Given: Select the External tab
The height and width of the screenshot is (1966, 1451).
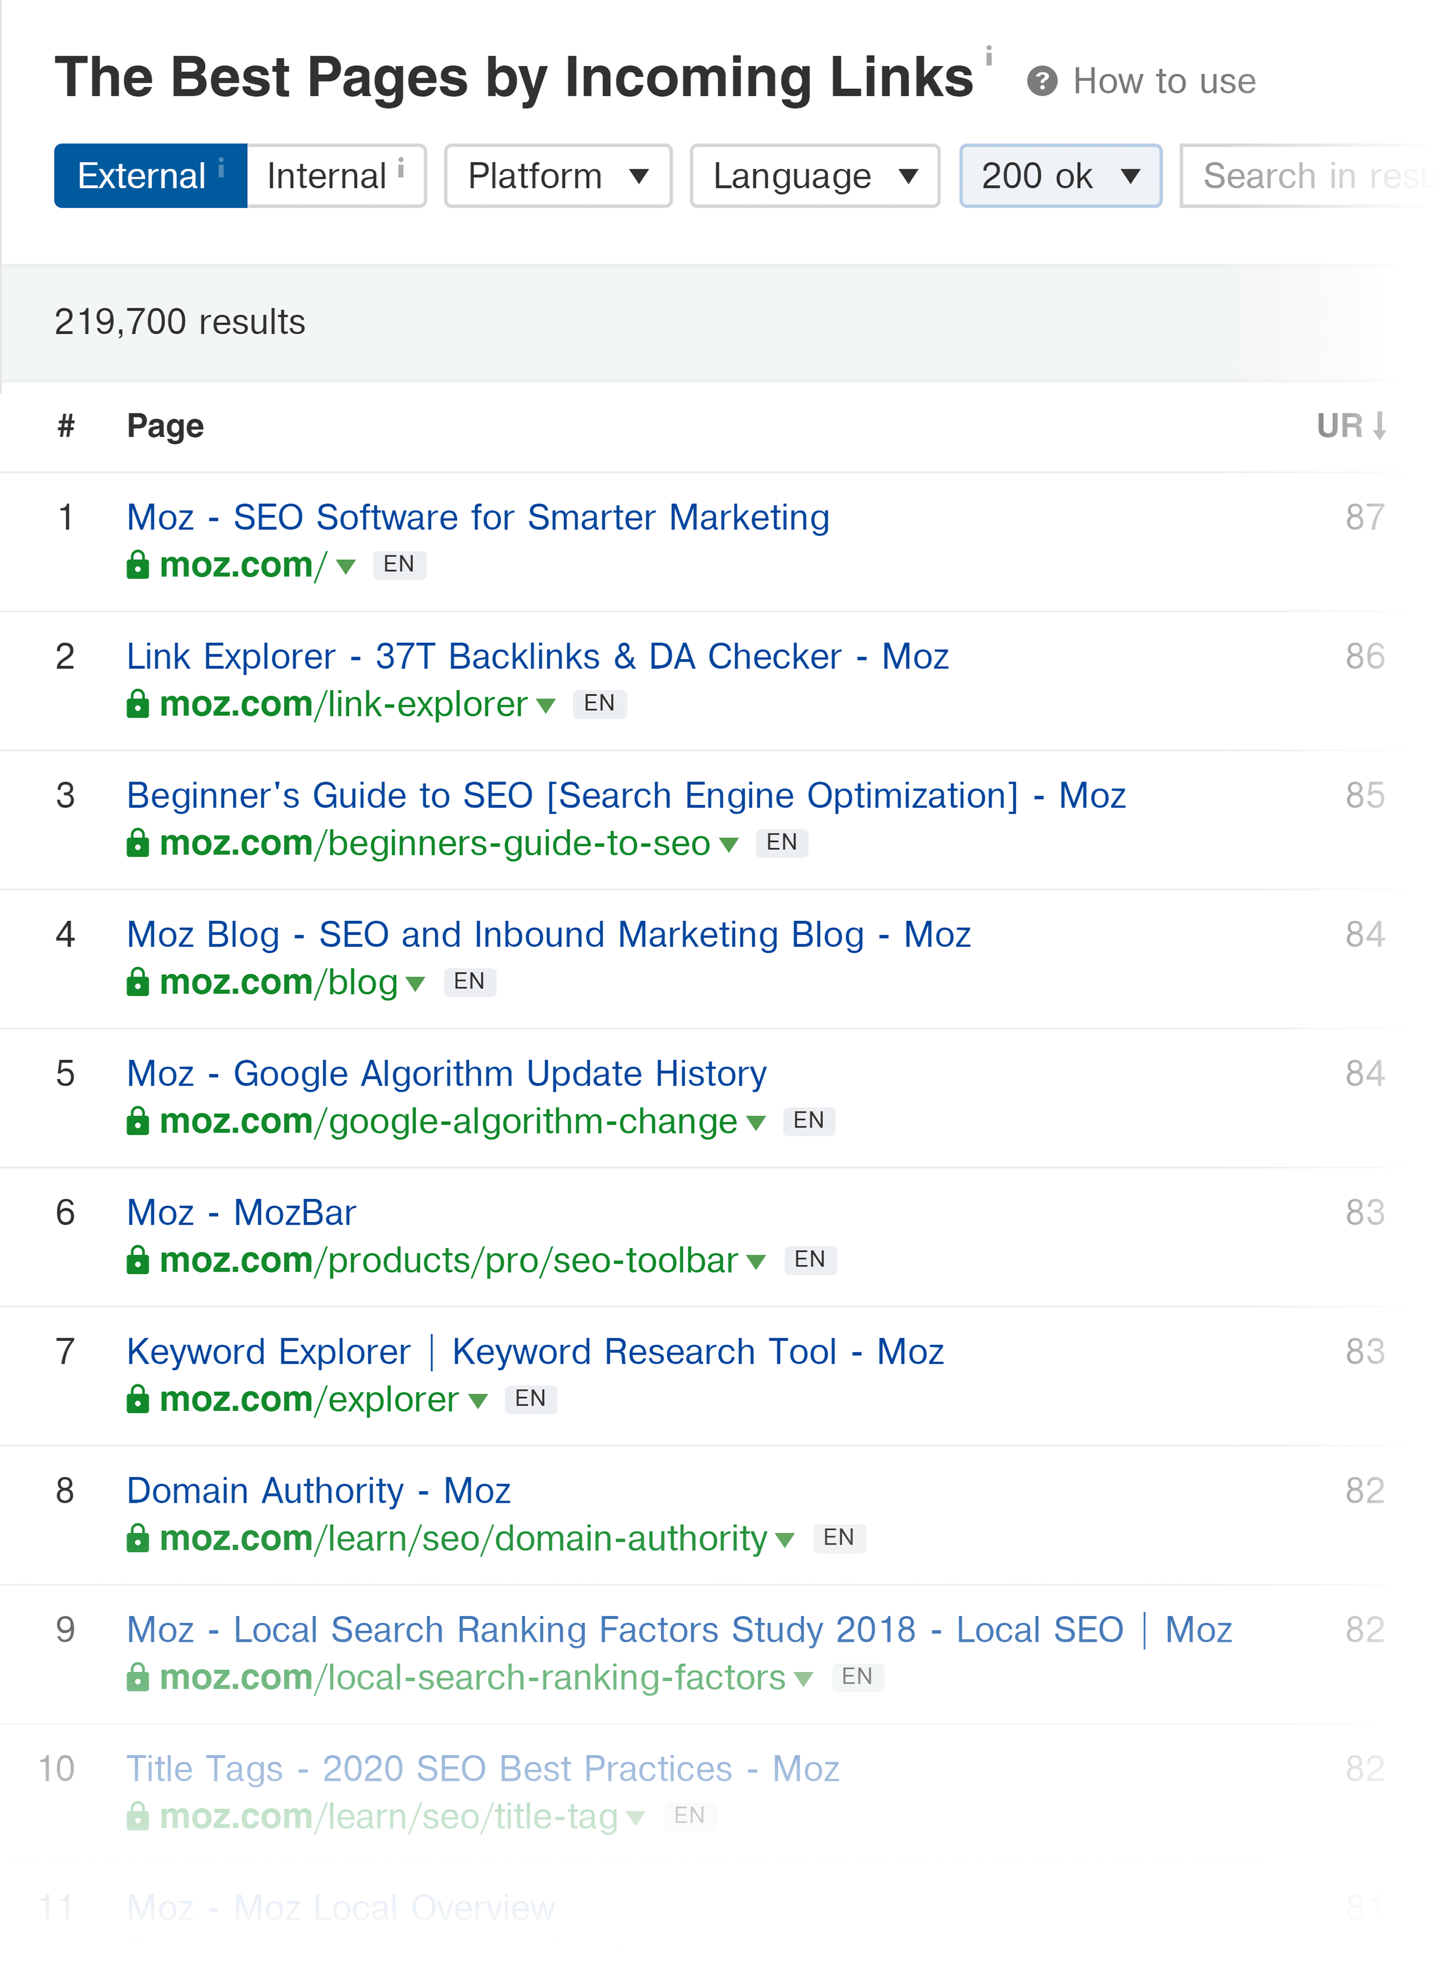Looking at the screenshot, I should point(151,176).
